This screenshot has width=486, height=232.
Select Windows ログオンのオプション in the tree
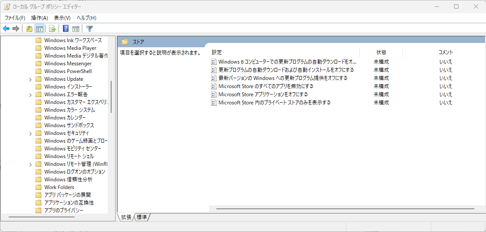tap(75, 171)
